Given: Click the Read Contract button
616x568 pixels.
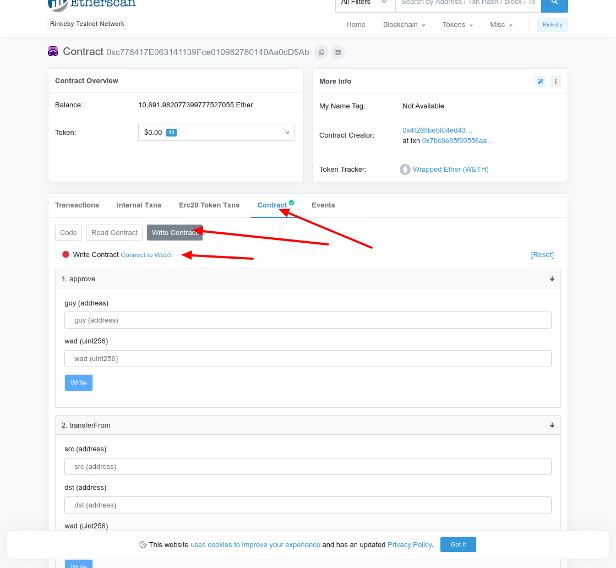Looking at the screenshot, I should (115, 233).
